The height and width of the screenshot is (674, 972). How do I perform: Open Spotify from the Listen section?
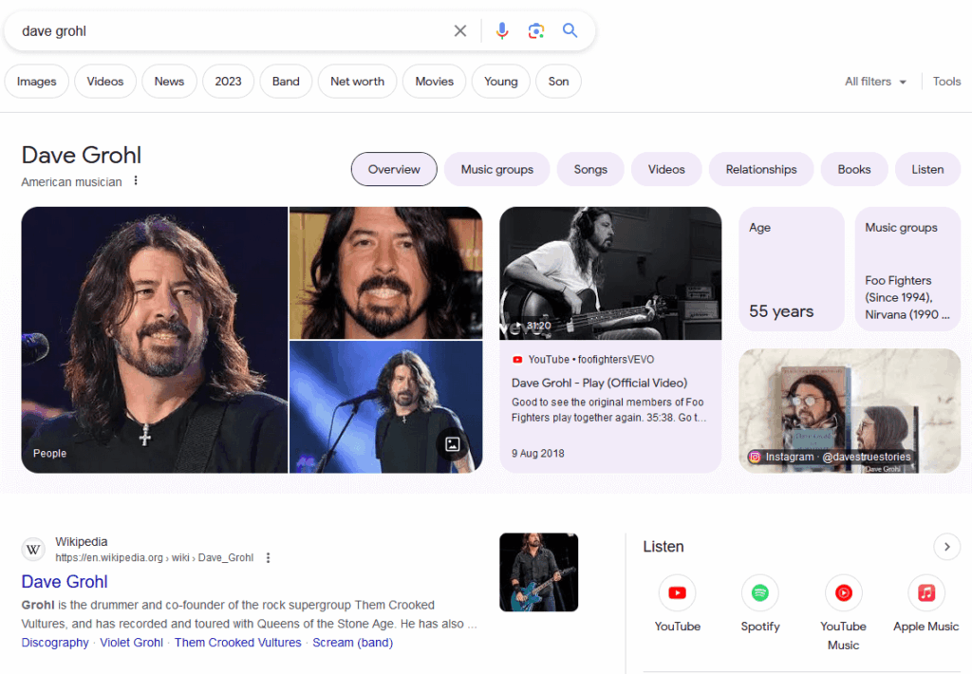[759, 592]
